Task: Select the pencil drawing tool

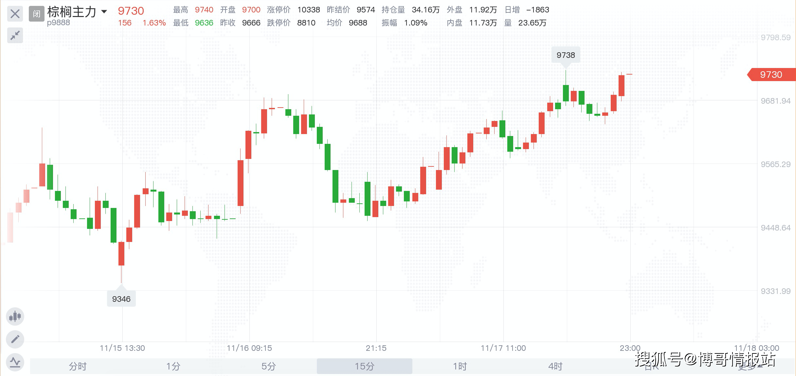Action: [15, 339]
